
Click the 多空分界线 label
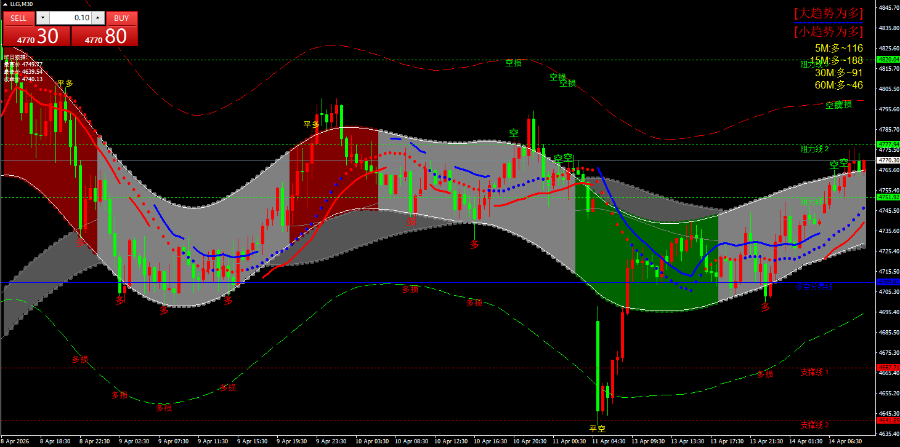click(814, 287)
